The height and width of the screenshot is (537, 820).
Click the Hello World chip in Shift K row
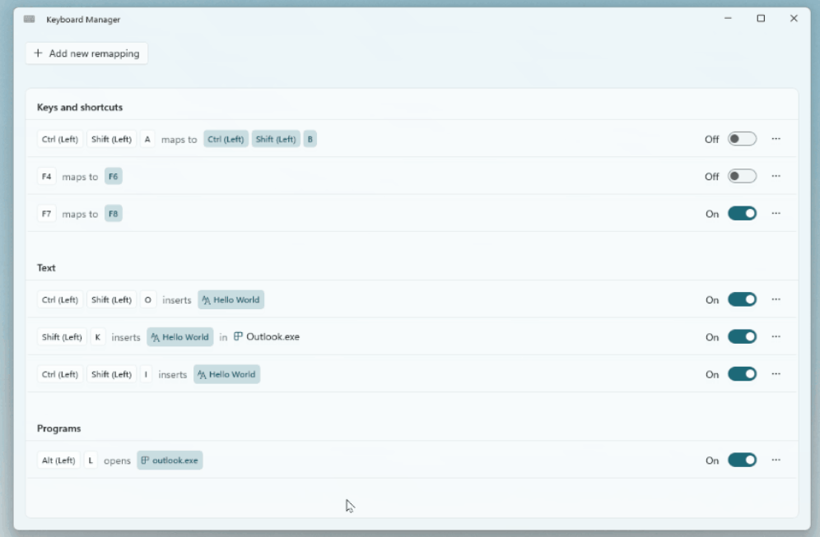pos(180,337)
